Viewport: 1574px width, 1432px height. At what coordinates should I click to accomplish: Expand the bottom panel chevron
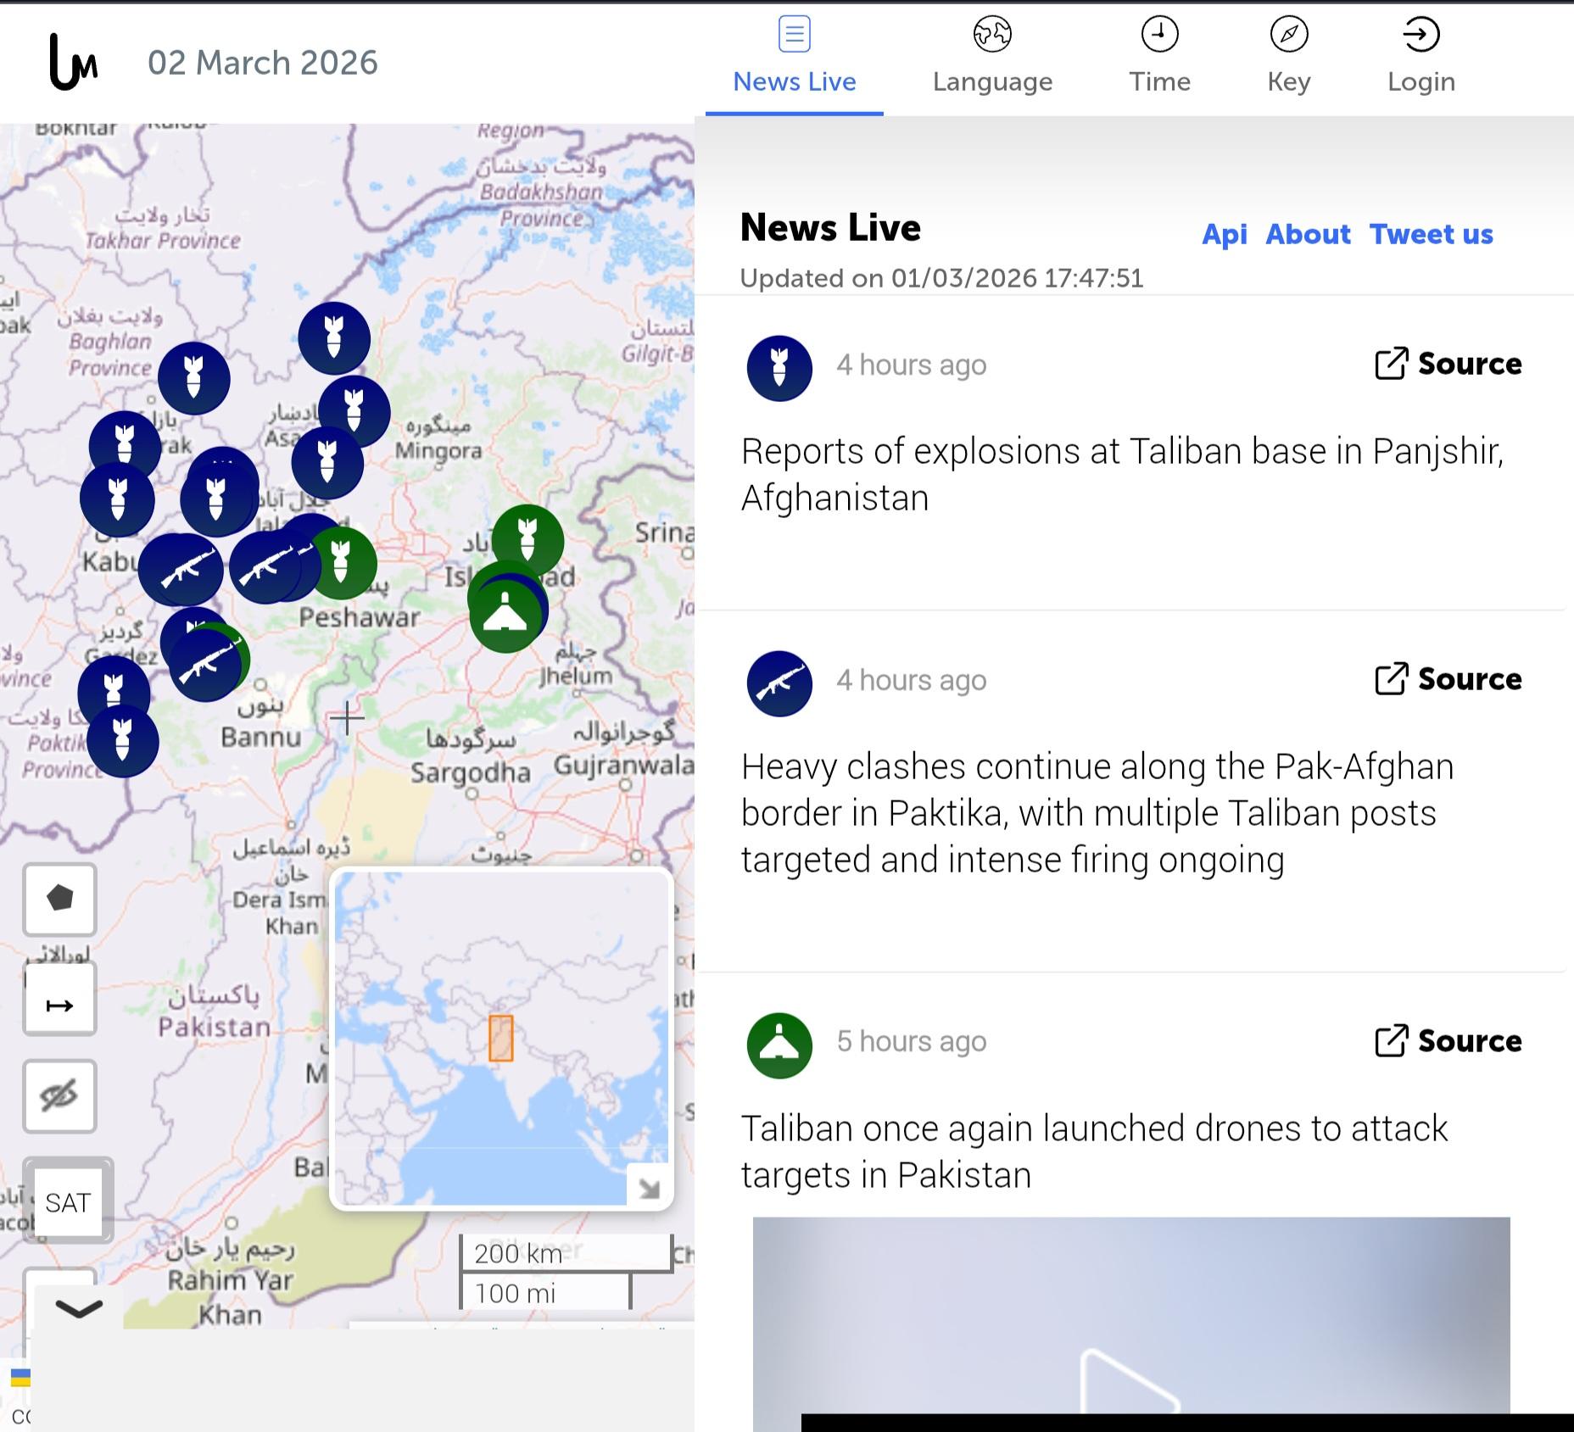tap(79, 1309)
